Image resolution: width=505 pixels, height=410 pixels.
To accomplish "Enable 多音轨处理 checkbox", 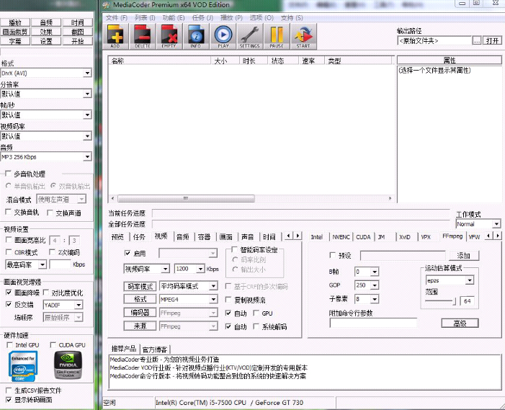I will 9,174.
